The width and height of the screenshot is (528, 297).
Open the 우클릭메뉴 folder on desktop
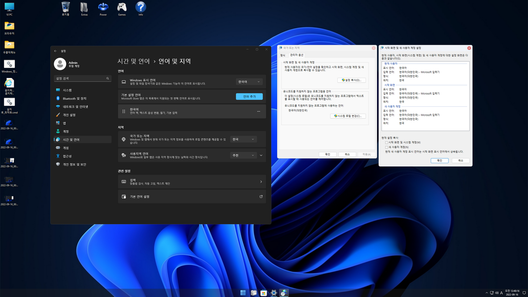tap(9, 47)
